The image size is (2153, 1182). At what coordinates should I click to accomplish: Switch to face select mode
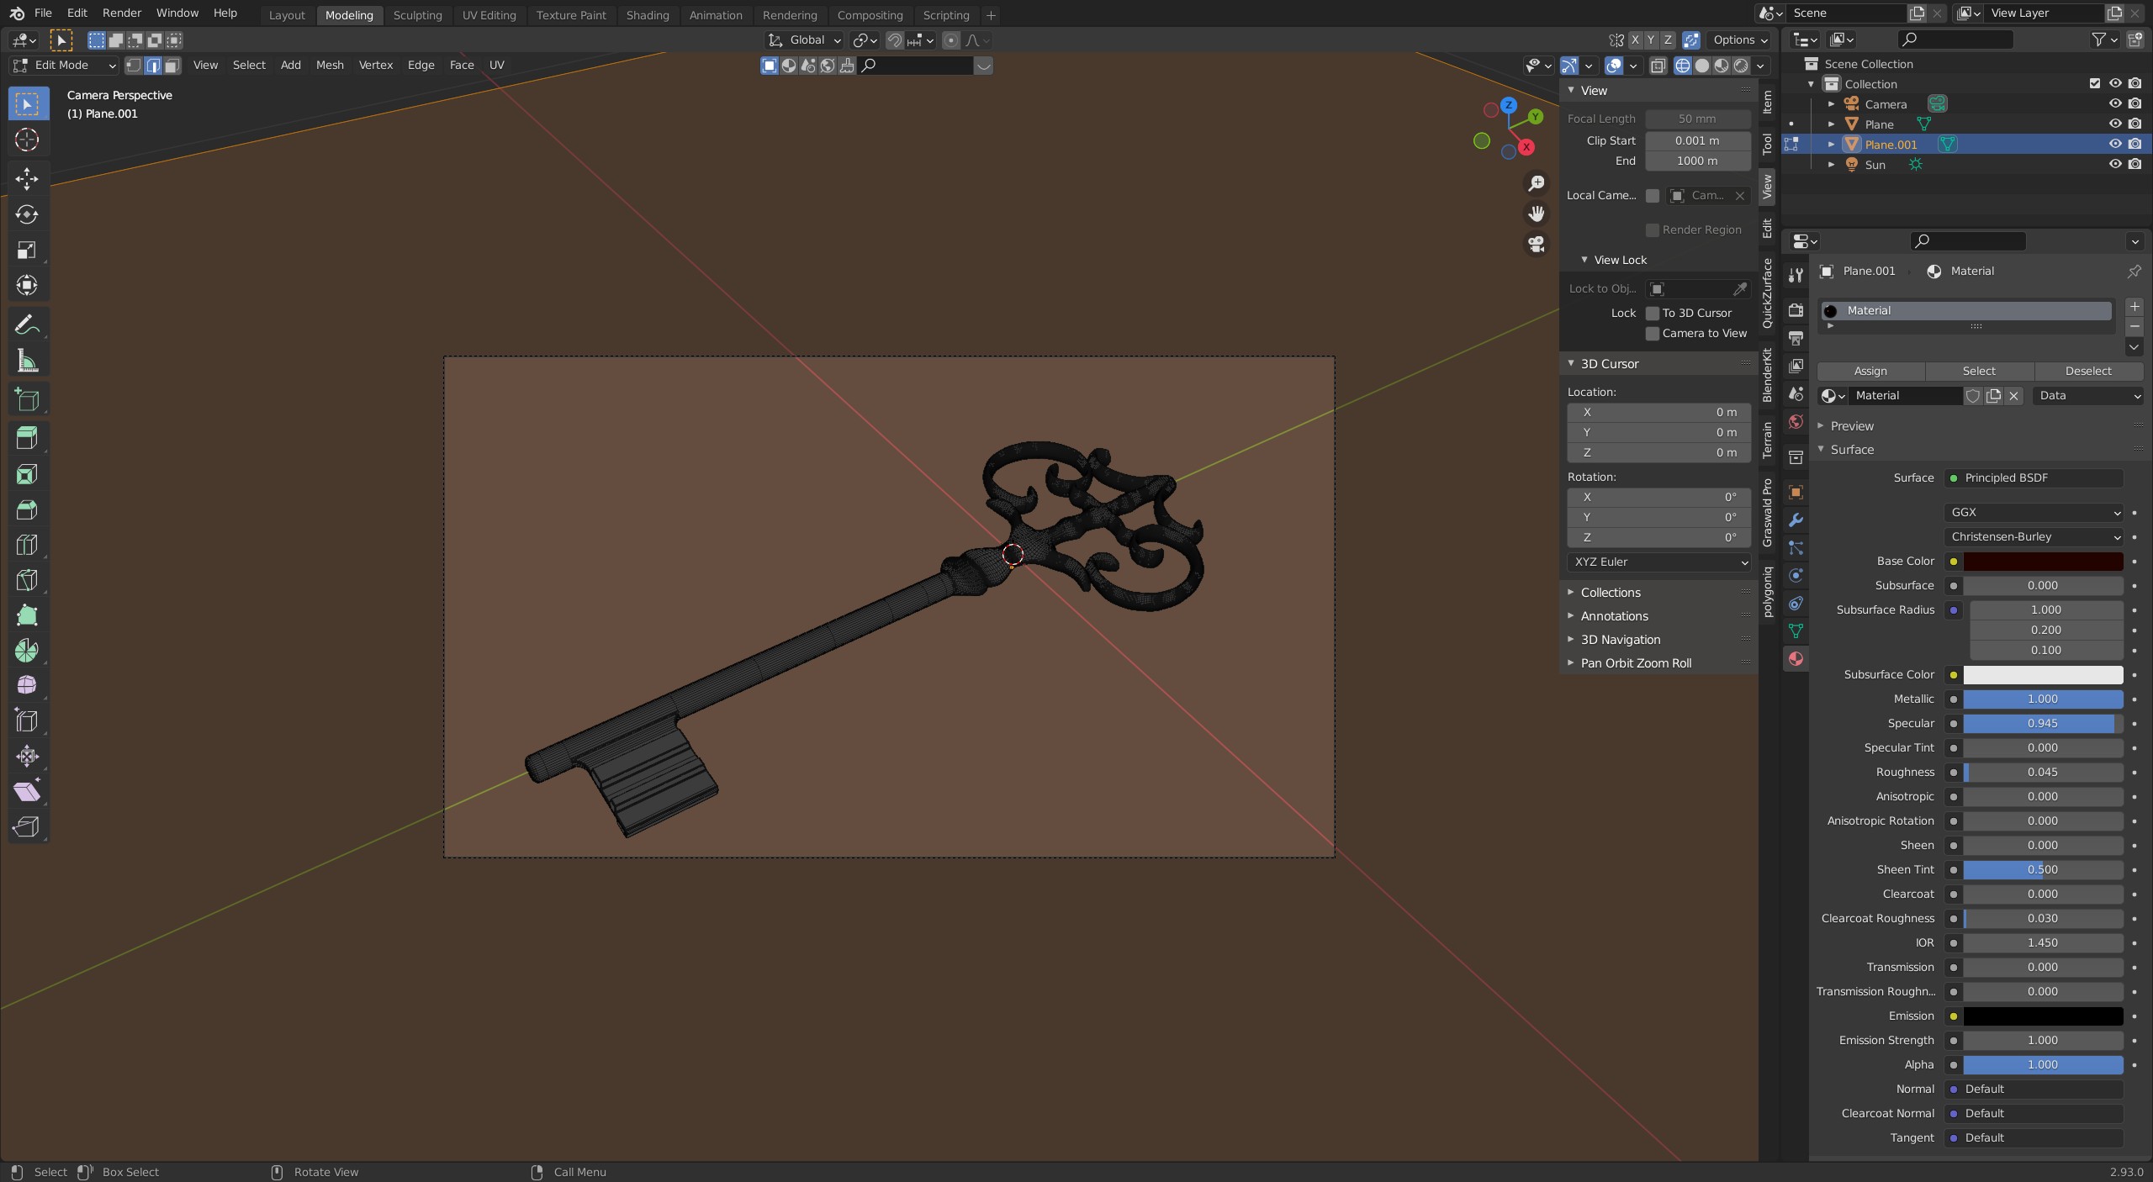pyautogui.click(x=172, y=66)
